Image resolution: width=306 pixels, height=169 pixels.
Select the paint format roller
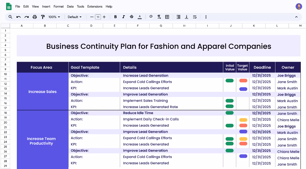[43, 17]
